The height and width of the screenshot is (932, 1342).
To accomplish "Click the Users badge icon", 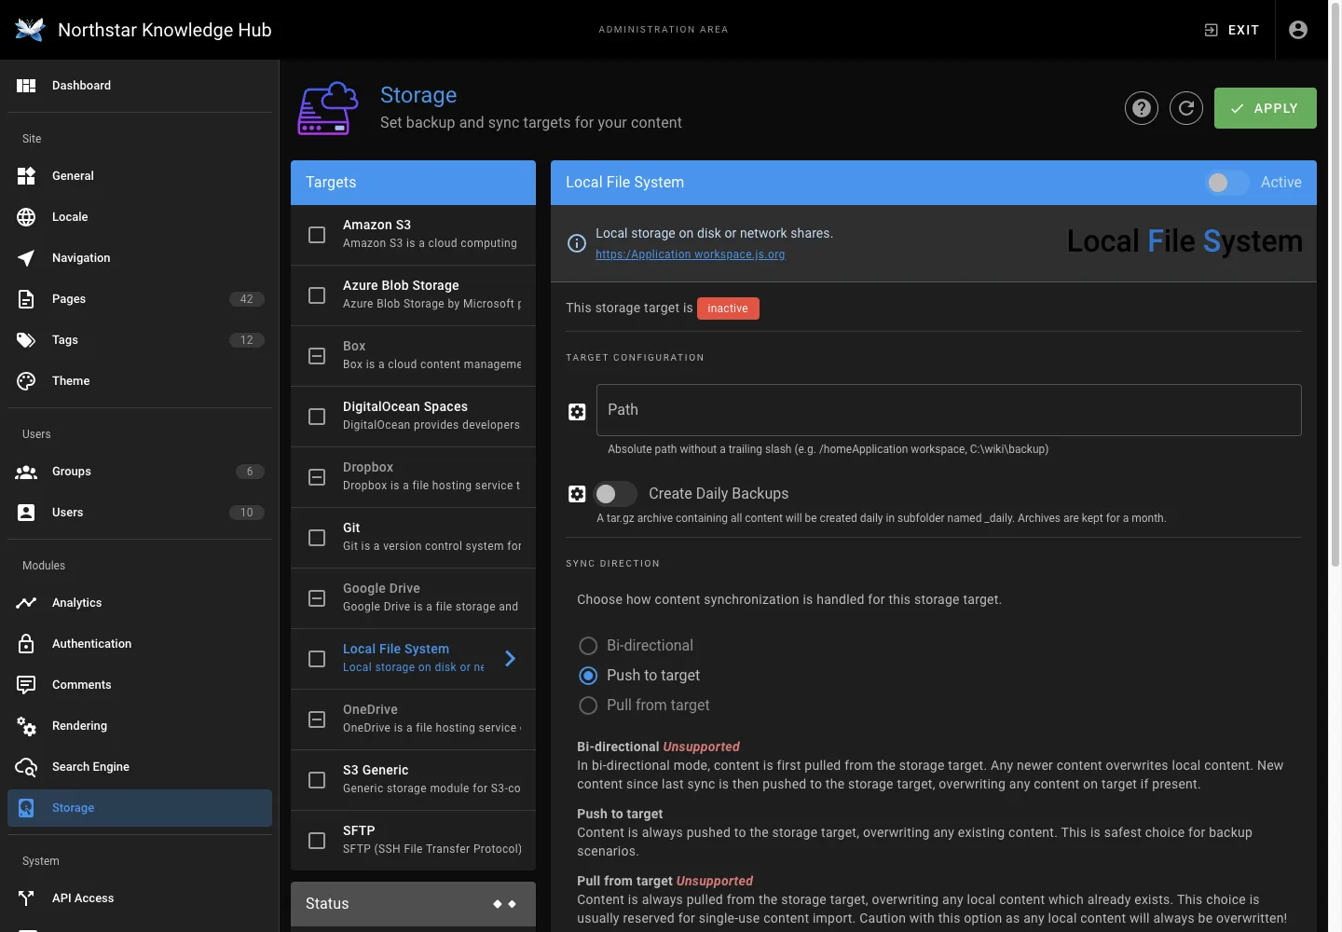I will pyautogui.click(x=26, y=513).
